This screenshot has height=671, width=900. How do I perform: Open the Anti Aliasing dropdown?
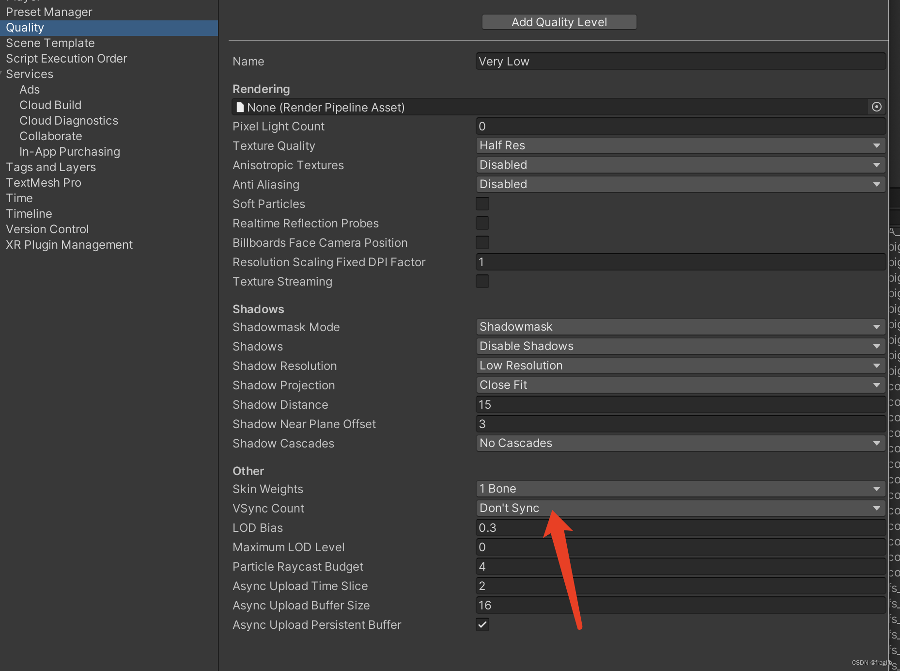click(681, 184)
